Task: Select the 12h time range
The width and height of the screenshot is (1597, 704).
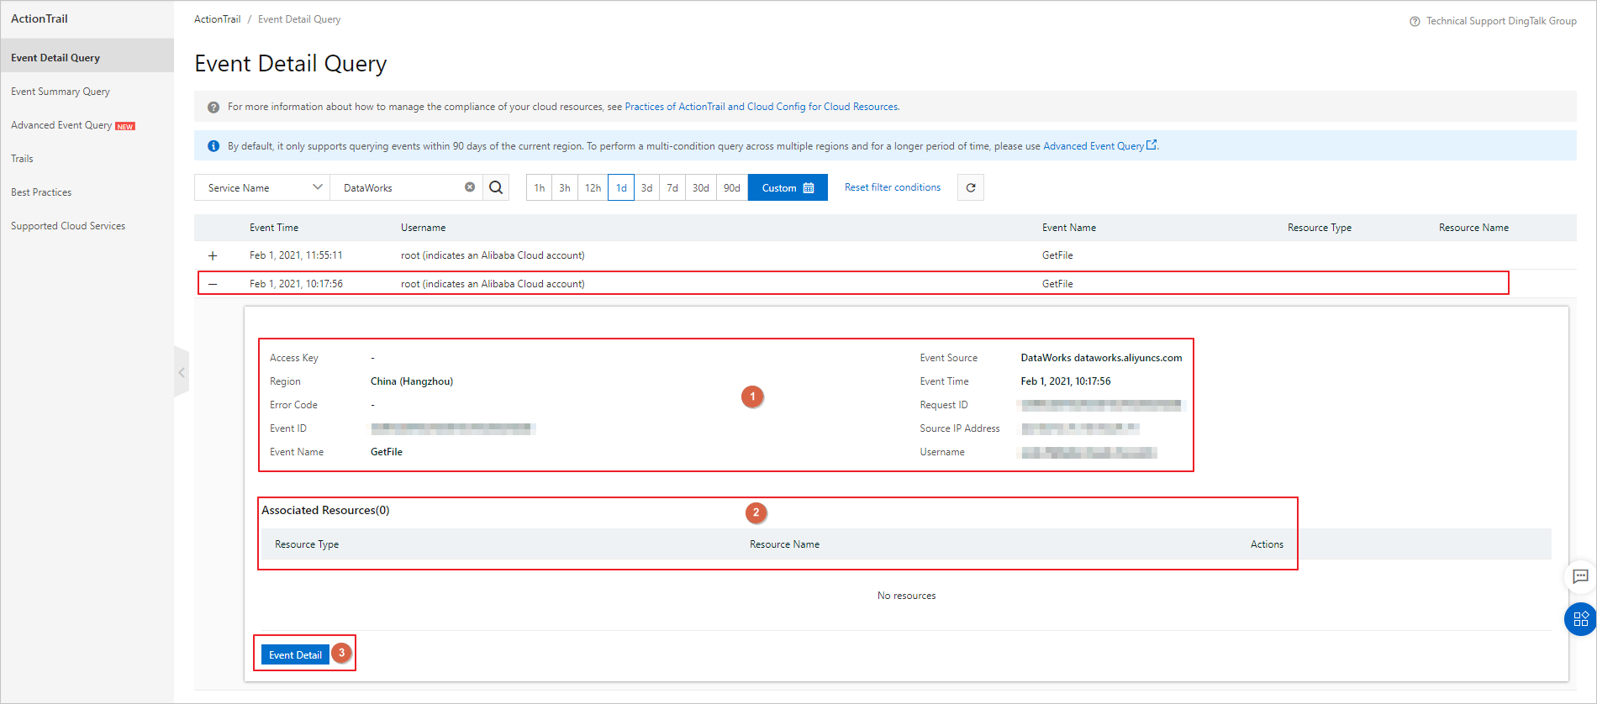Action: point(593,187)
